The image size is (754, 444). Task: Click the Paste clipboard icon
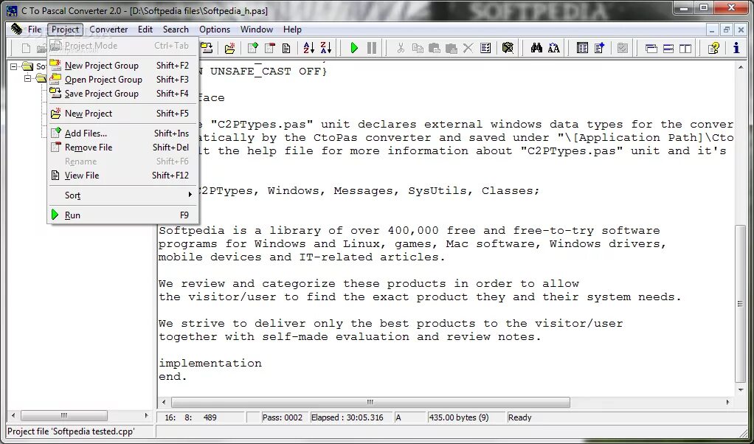point(435,48)
